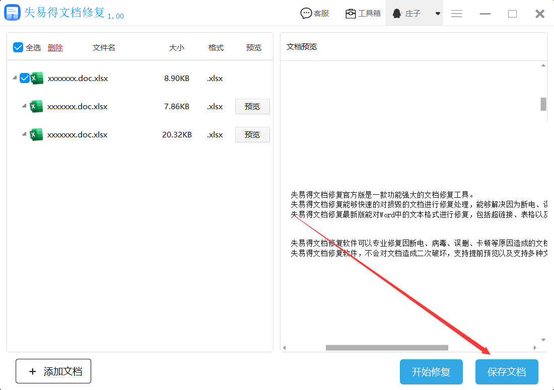The image size is (554, 390).
Task: Click the 8.90KB size value
Action: [x=177, y=79]
